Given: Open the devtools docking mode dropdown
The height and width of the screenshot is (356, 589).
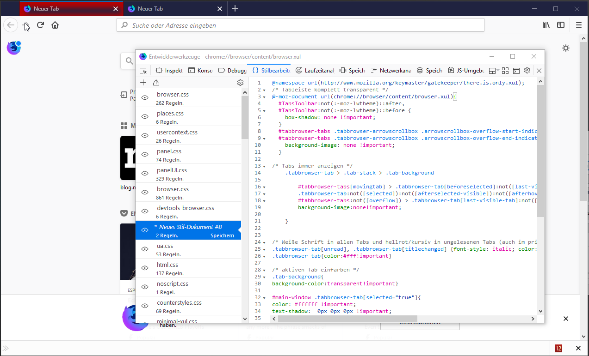Looking at the screenshot, I should coord(494,71).
